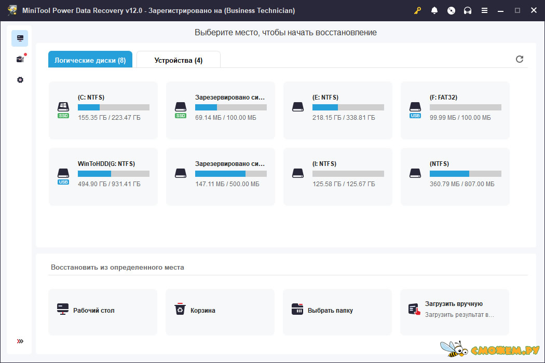The height and width of the screenshot is (363, 545).
Task: Click the USB drive icon for WinToHDD G:
Action: [63, 176]
